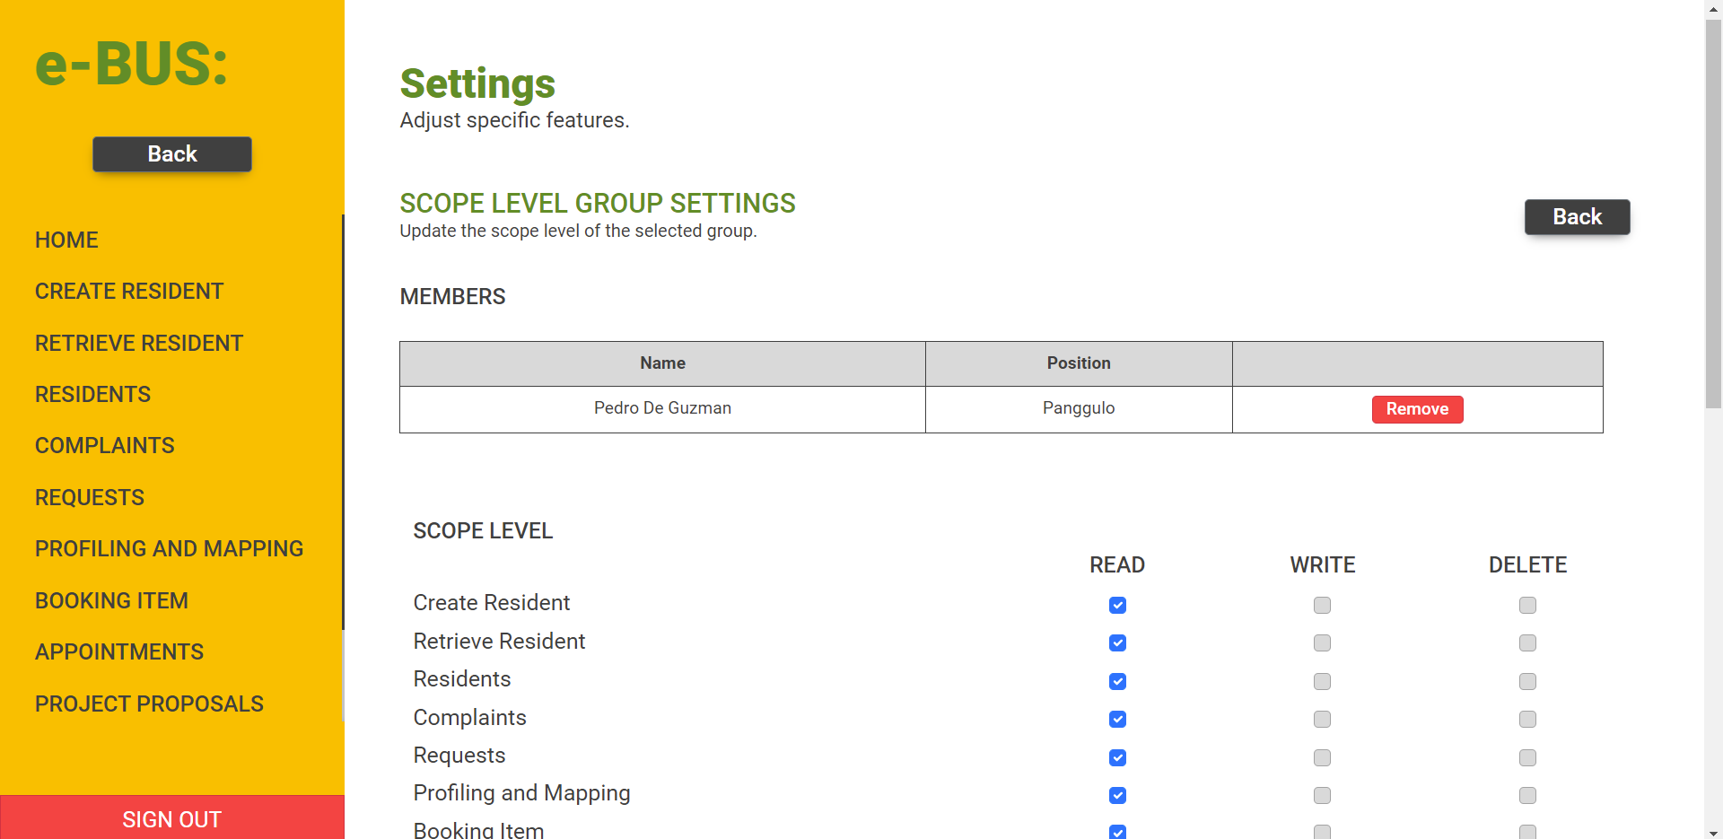Check Write permission for Requests

(1322, 758)
